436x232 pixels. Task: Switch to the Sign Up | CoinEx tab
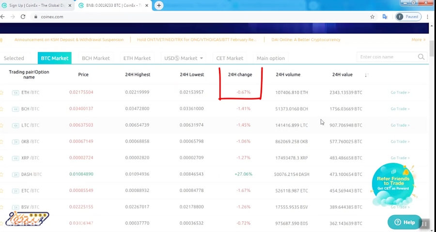(37, 5)
